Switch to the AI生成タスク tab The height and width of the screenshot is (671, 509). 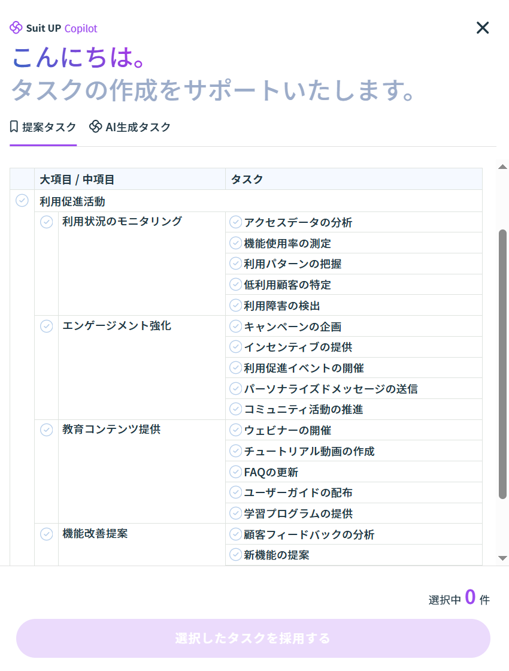(x=130, y=127)
